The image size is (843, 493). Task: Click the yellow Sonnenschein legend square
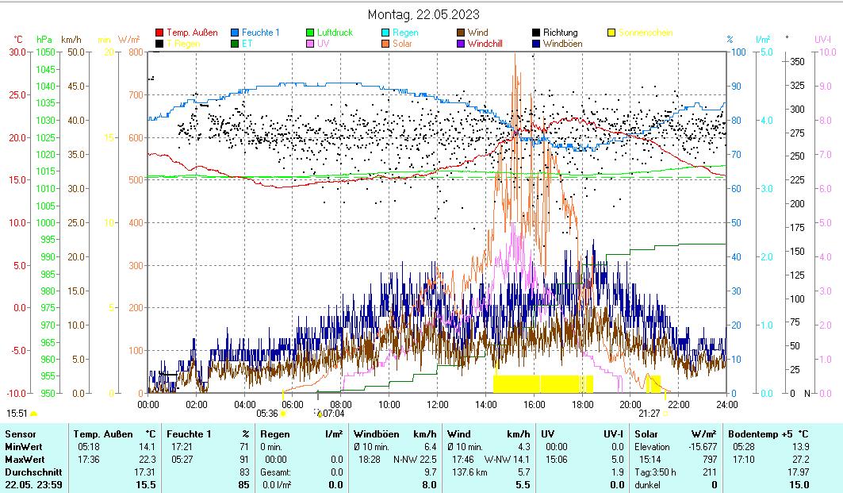point(611,33)
